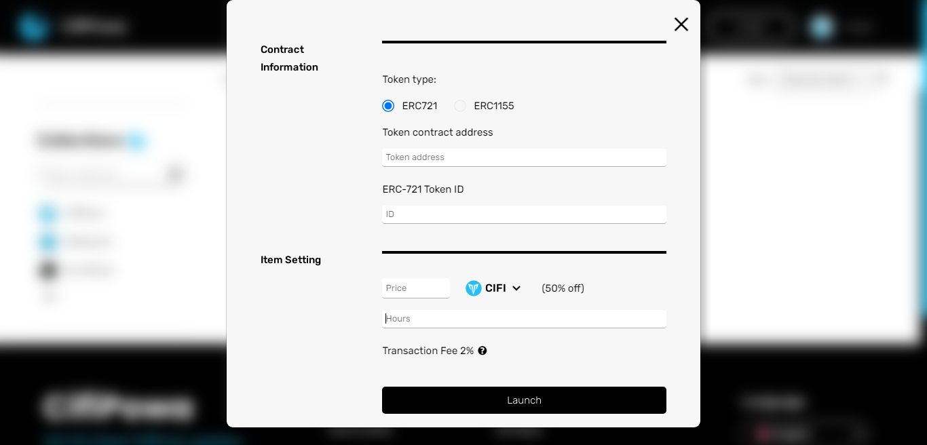Click the CIFI token logo icon
The image size is (927, 445).
click(474, 288)
